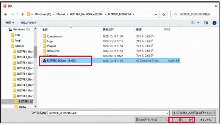Sort by the サイズ column header
The height and width of the screenshot is (125, 222).
pos(167,30)
